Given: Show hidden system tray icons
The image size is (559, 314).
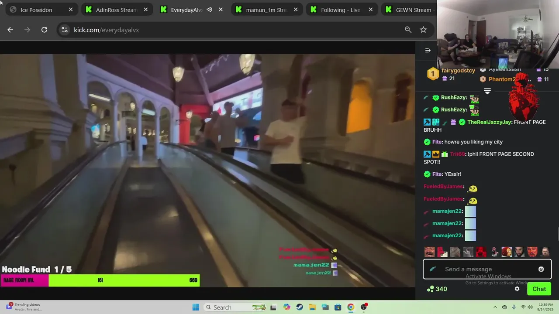Looking at the screenshot, I should coord(495,307).
